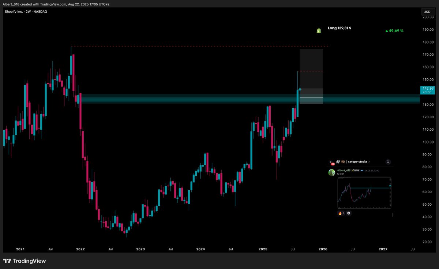Image resolution: width=439 pixels, height=269 pixels.
Task: Click the briefcase emoji before setups-stocks
Action: click(x=343, y=162)
